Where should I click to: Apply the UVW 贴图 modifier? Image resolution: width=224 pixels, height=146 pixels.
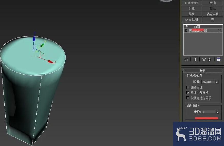(x=191, y=20)
